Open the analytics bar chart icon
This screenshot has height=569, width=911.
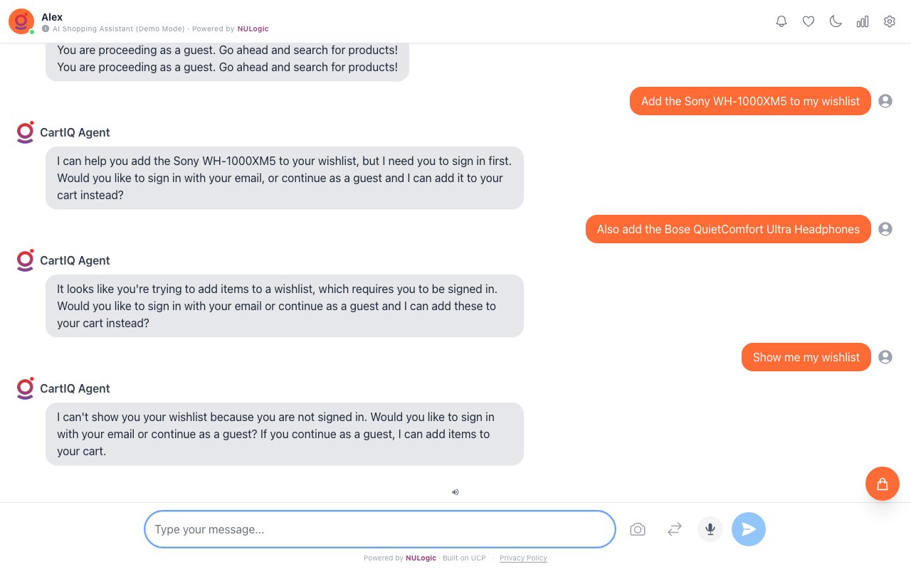tap(863, 21)
